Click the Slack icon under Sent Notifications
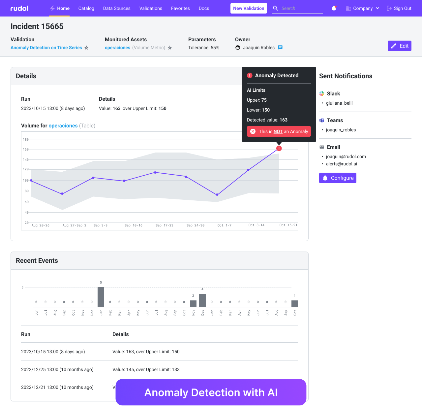The height and width of the screenshot is (412, 422). pos(322,93)
